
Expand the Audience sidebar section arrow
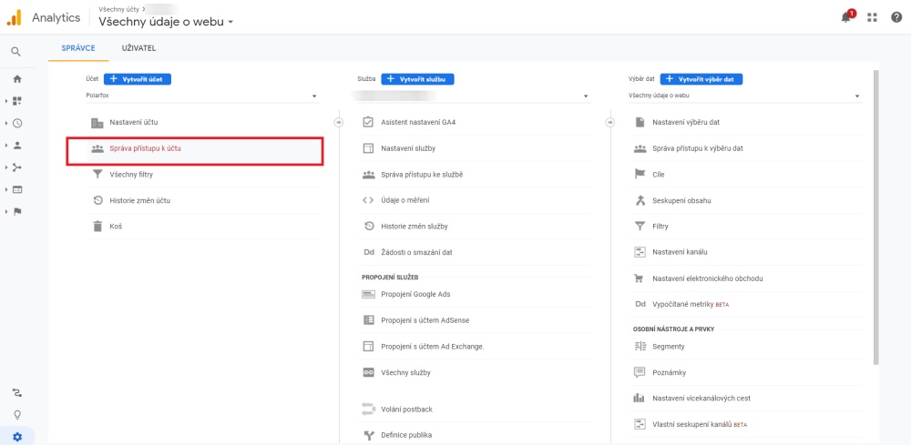(5, 145)
